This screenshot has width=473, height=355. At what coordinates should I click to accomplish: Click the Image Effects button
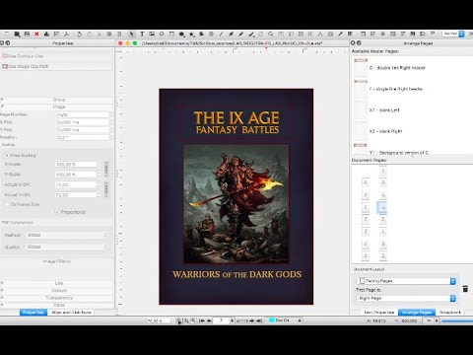pyautogui.click(x=57, y=261)
